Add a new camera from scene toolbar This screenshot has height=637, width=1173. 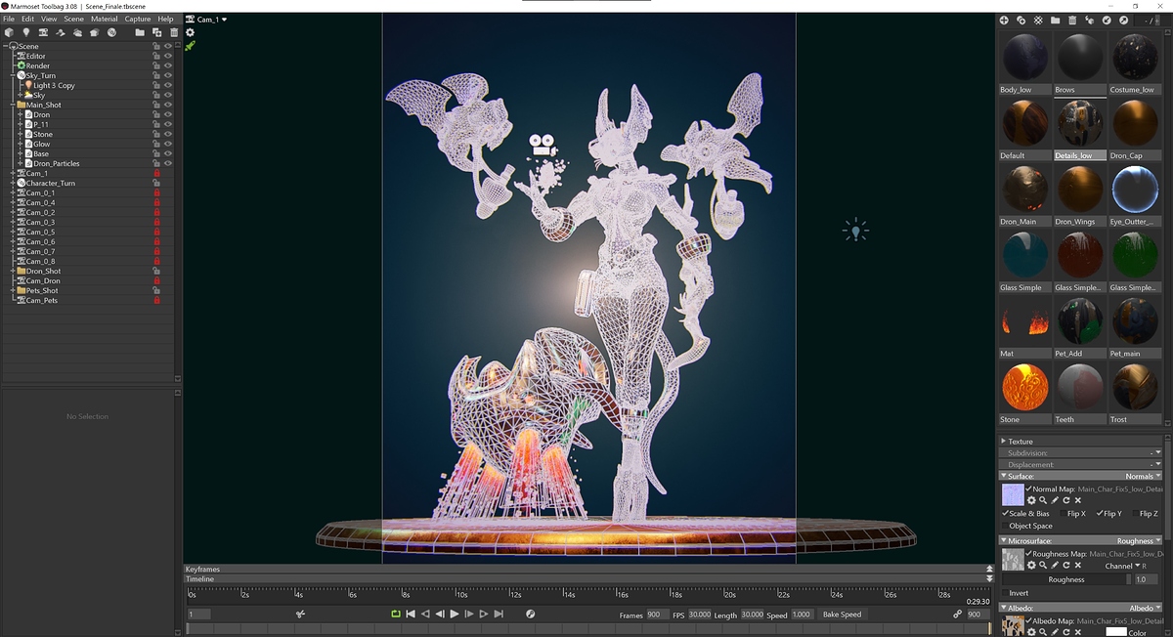tap(43, 32)
